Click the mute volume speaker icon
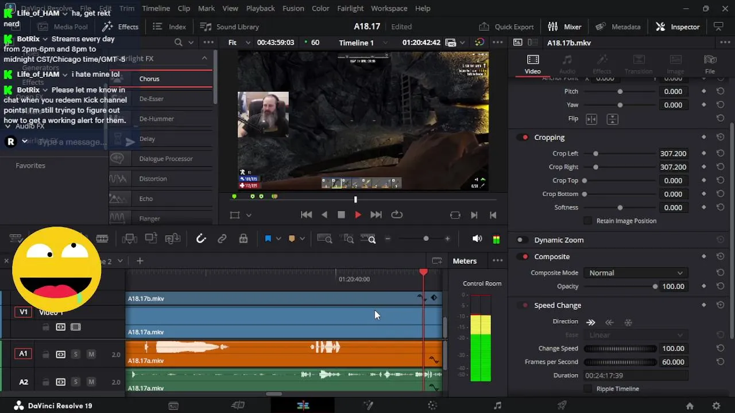This screenshot has width=735, height=413. click(x=477, y=239)
